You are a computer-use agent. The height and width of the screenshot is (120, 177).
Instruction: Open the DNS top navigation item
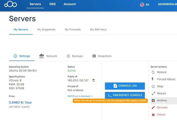[x=53, y=4]
